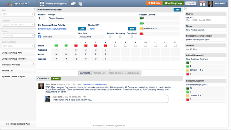Open Secure Four $100K Contracts link
Image resolution: width=231 pixels, height=130 pixels.
[x=52, y=29]
